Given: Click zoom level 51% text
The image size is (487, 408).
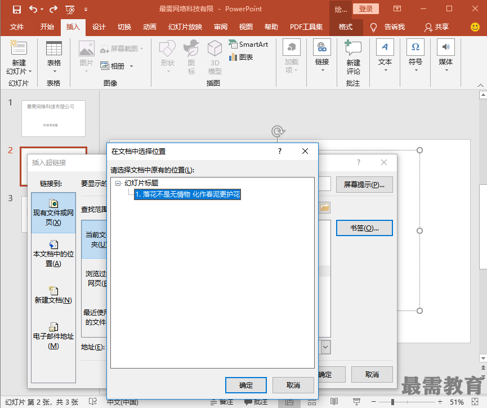Looking at the screenshot, I should click(457, 402).
